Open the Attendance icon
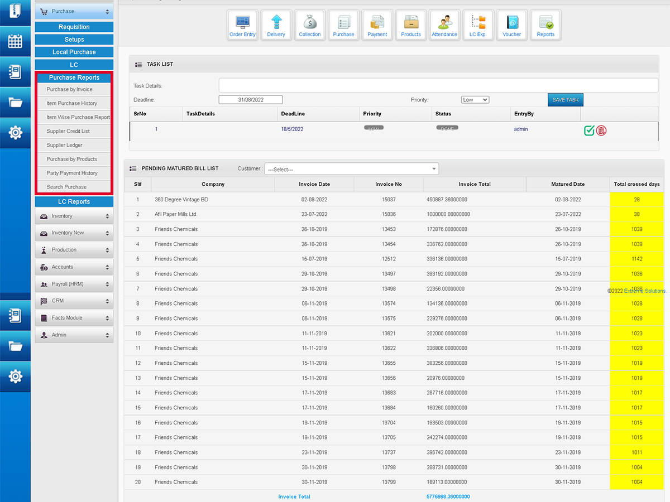670x502 pixels. pyautogui.click(x=444, y=25)
